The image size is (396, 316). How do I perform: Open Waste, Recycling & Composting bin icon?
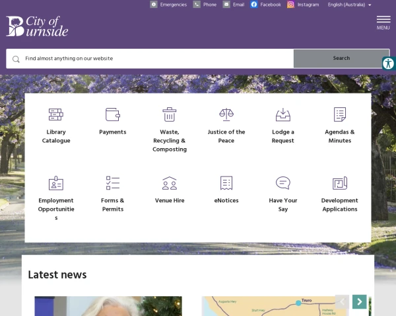pyautogui.click(x=170, y=115)
